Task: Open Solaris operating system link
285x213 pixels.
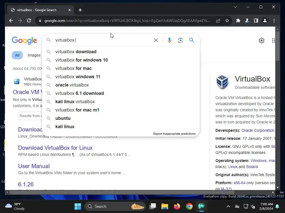Action: pyautogui.click(x=252, y=167)
